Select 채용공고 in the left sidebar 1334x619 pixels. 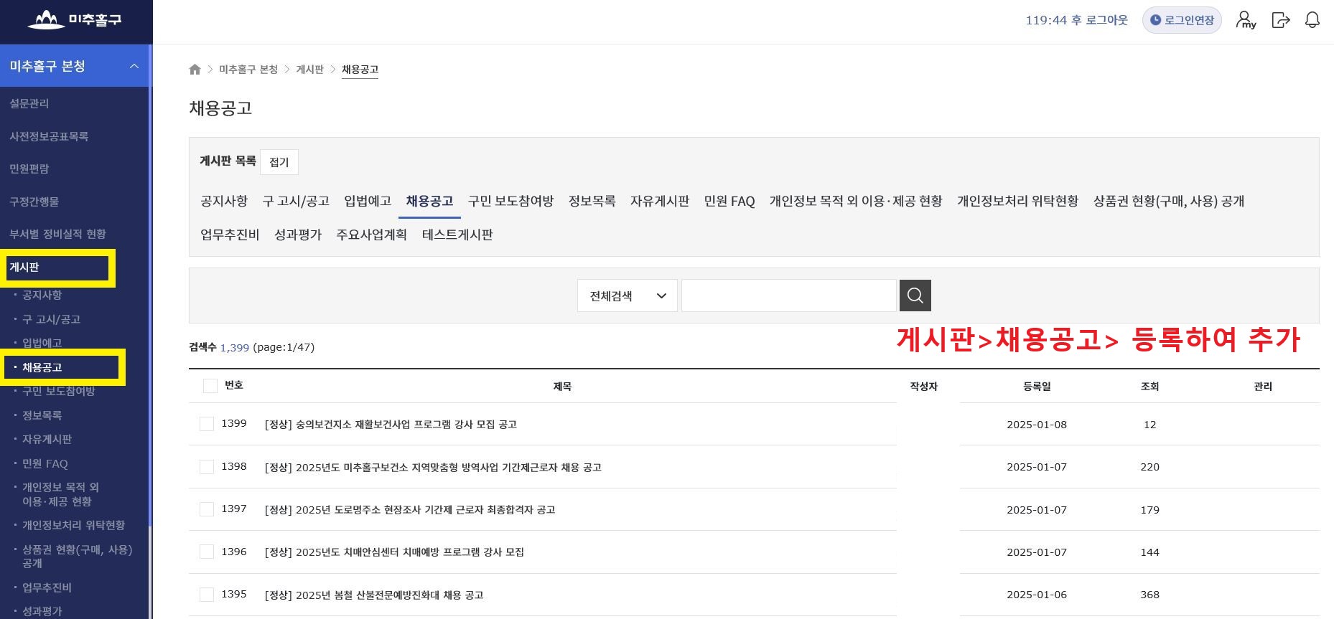pos(42,367)
